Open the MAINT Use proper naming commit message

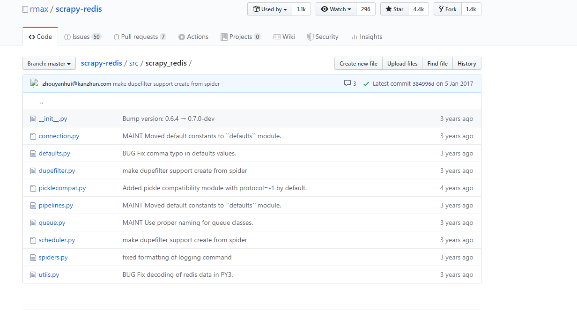coord(188,223)
